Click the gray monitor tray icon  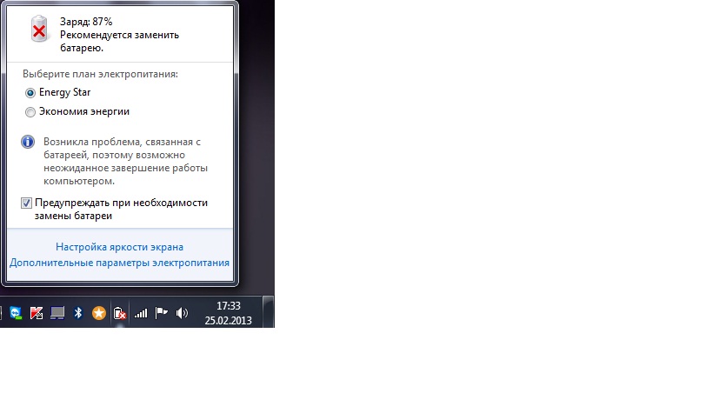(x=57, y=312)
